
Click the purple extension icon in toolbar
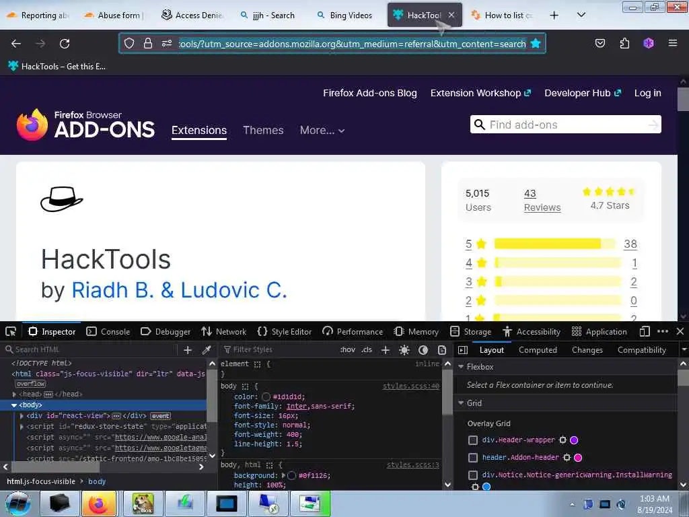point(649,43)
